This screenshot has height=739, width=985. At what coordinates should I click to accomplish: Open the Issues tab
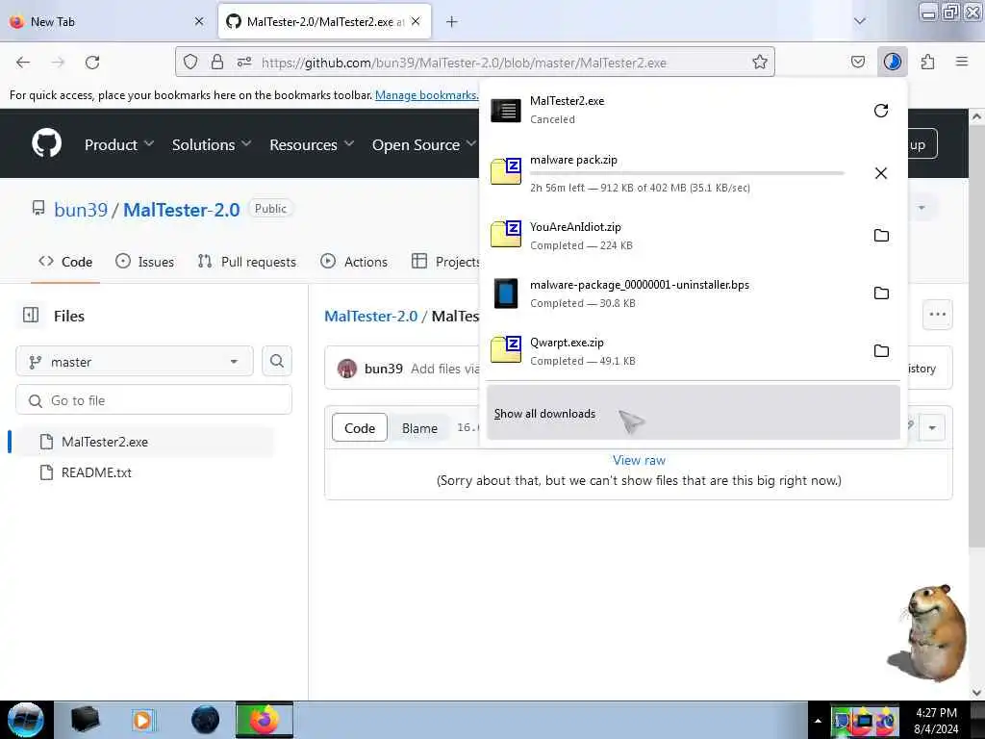144,262
